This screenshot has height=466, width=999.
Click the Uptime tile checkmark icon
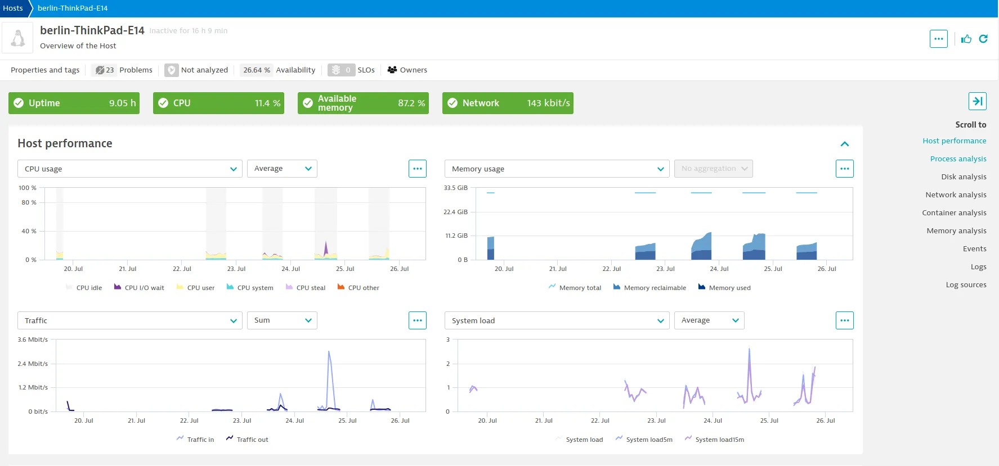(19, 103)
